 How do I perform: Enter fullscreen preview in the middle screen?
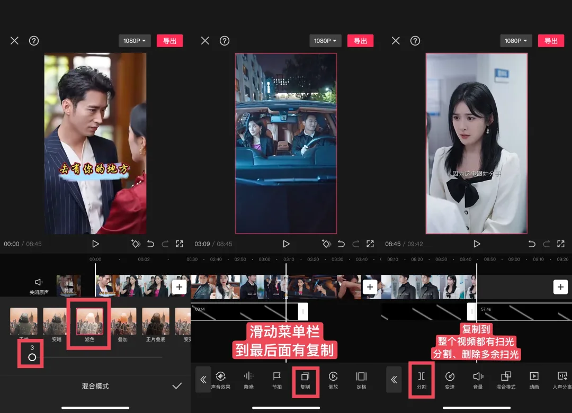click(370, 244)
